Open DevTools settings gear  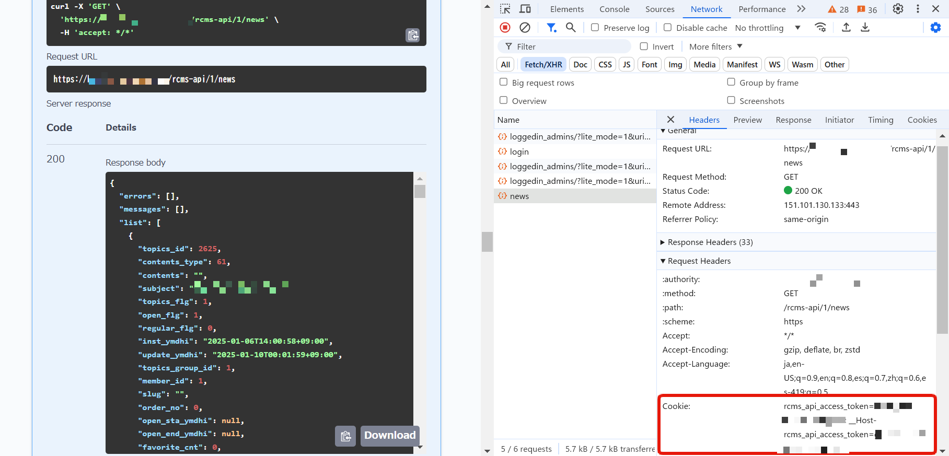point(898,9)
